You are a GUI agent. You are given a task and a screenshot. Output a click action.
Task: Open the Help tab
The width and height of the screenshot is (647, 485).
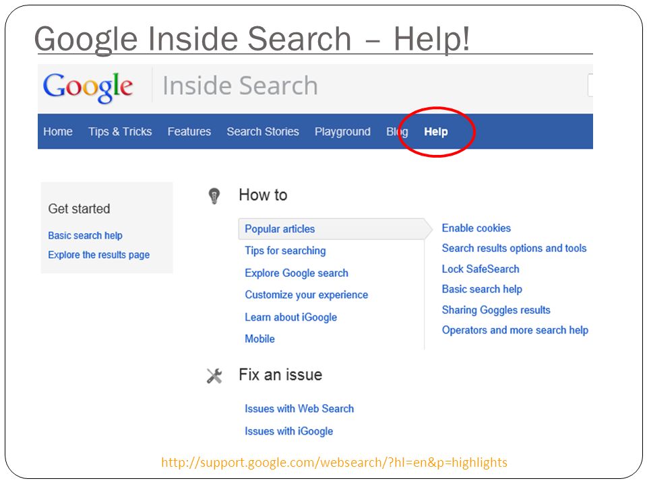click(436, 131)
